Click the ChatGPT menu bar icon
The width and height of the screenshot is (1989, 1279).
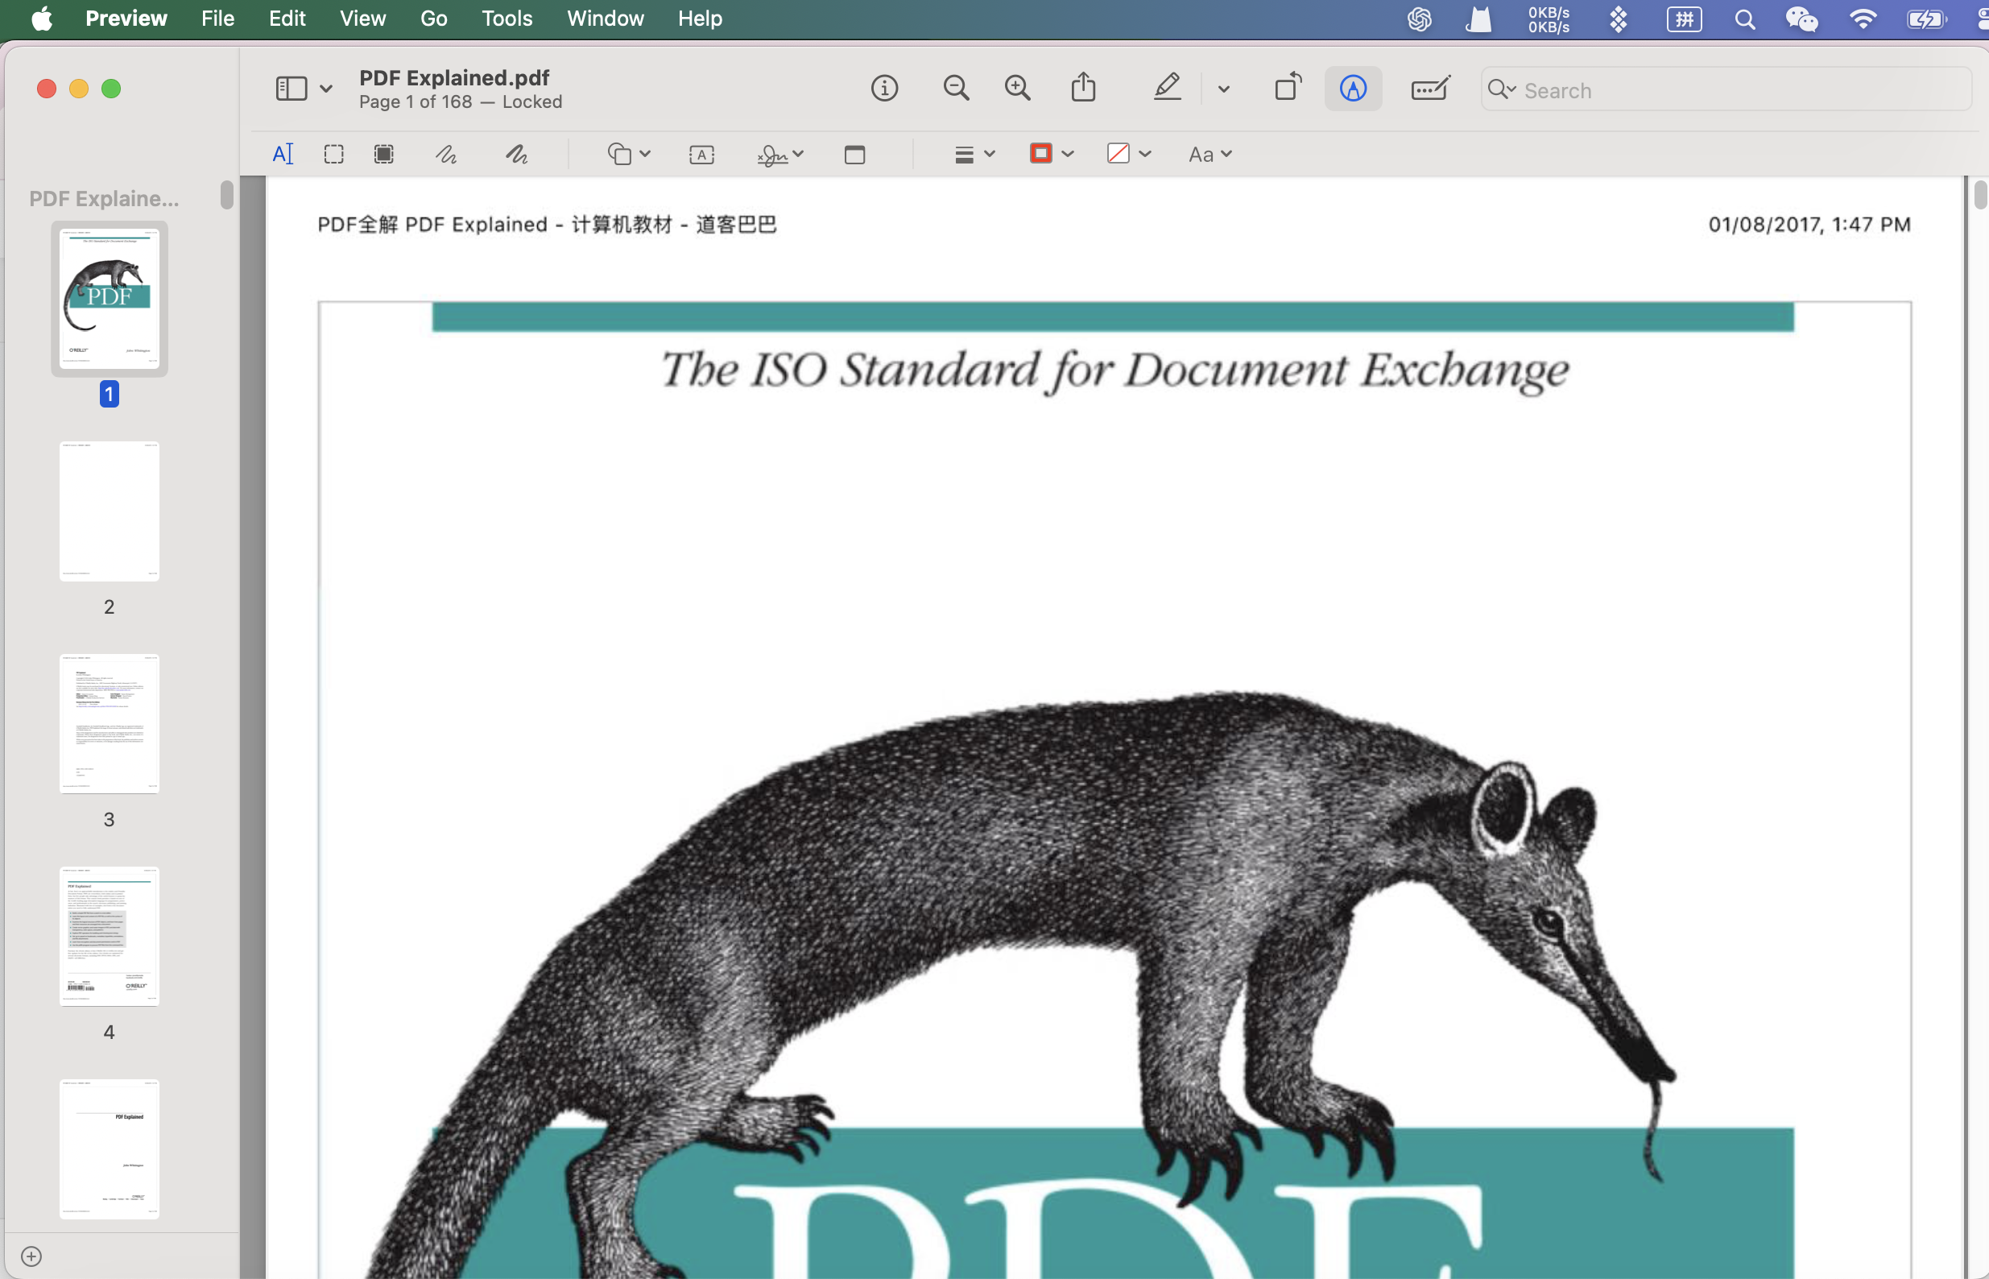click(1420, 19)
